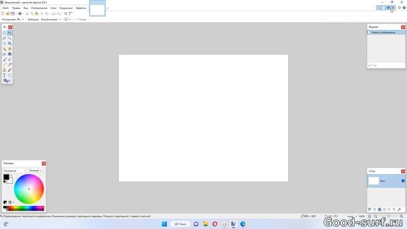Open the Основной color mode dropdown

click(15, 170)
